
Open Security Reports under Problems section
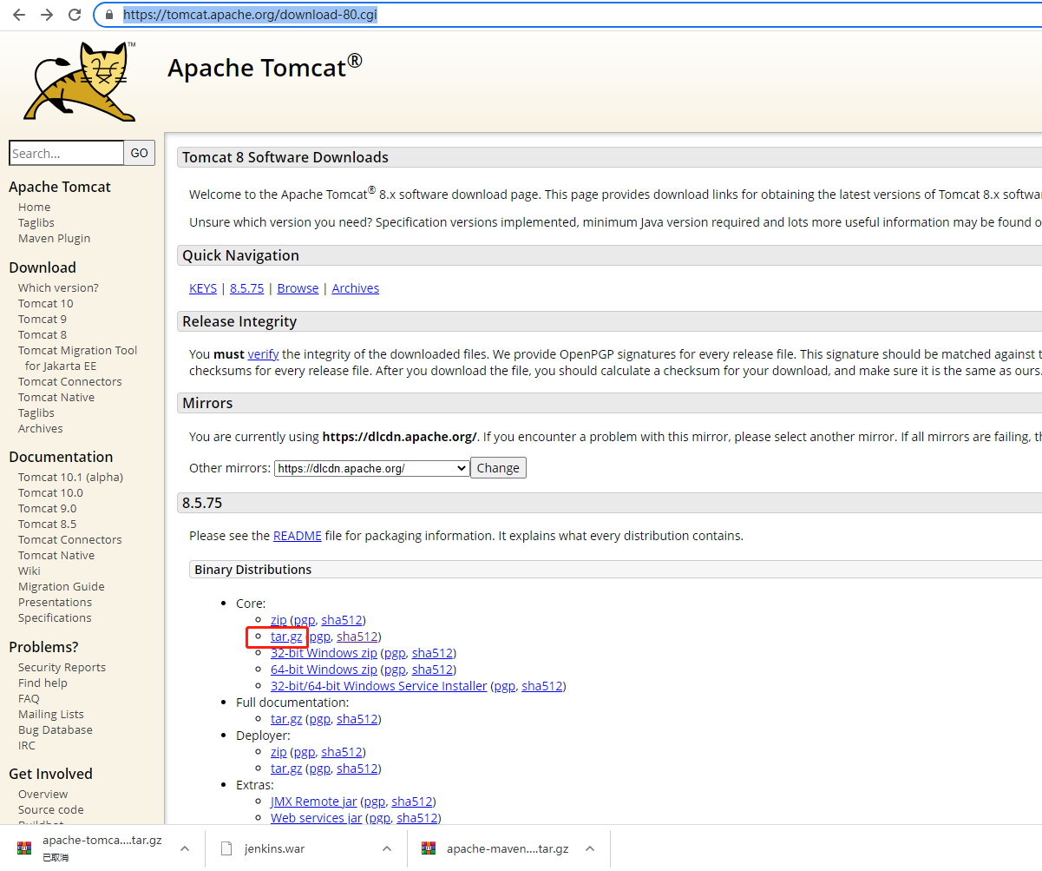(x=62, y=667)
